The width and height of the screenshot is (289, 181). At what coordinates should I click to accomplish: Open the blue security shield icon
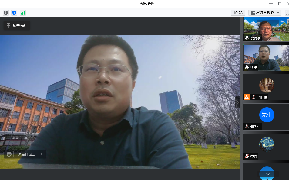point(14,13)
